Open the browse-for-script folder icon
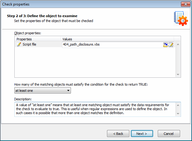Screen dimensions: 192x141 [165, 45]
